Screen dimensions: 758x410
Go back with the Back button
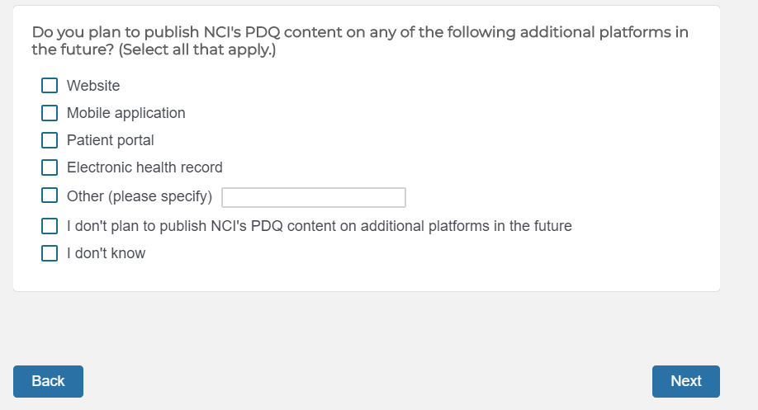(x=48, y=381)
